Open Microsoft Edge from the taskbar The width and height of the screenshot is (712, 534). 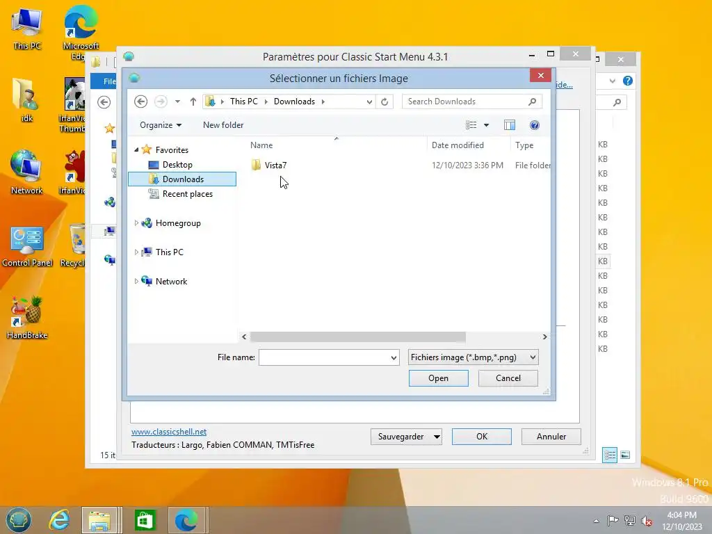tap(186, 520)
